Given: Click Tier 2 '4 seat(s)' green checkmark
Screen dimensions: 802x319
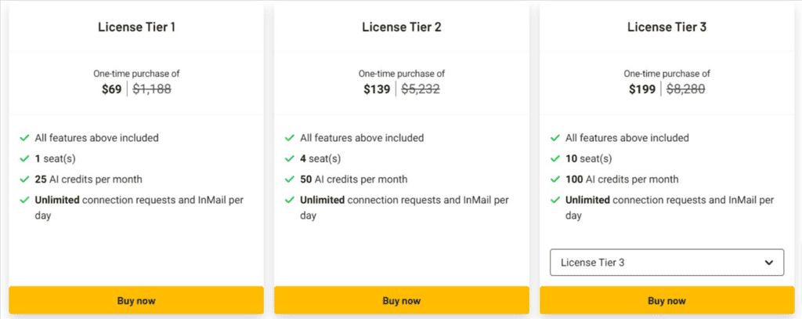Looking at the screenshot, I should click(290, 159).
